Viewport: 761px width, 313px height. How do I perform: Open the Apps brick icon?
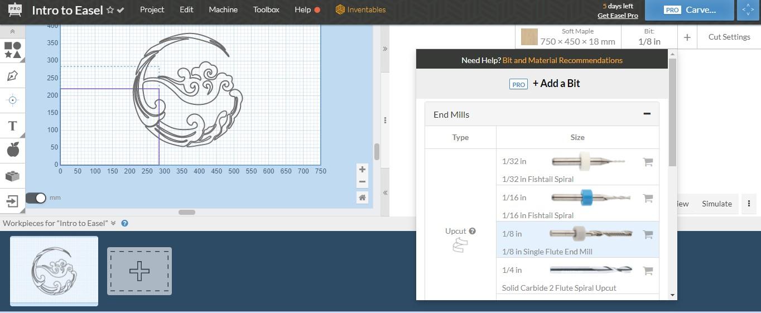[x=13, y=176]
